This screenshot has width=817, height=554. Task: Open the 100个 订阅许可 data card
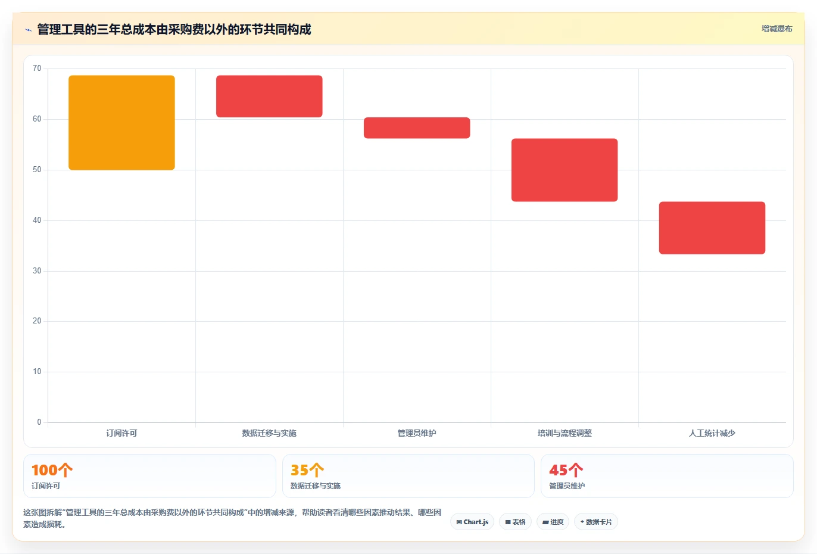(149, 476)
